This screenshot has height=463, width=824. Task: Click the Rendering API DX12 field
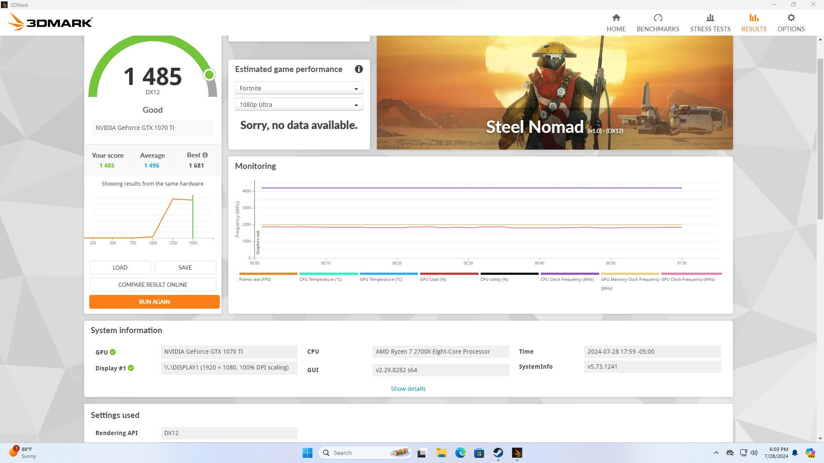pos(229,433)
